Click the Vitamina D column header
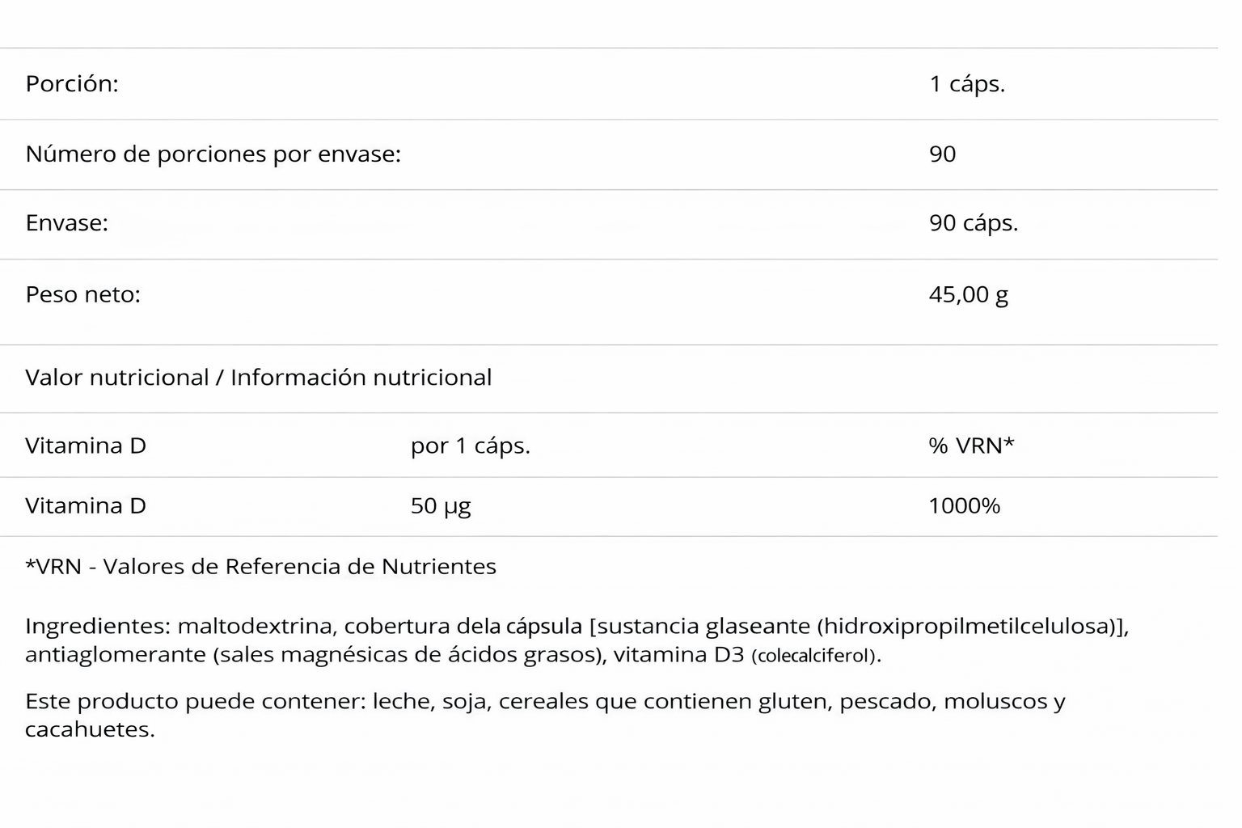The image size is (1242, 828). point(85,446)
